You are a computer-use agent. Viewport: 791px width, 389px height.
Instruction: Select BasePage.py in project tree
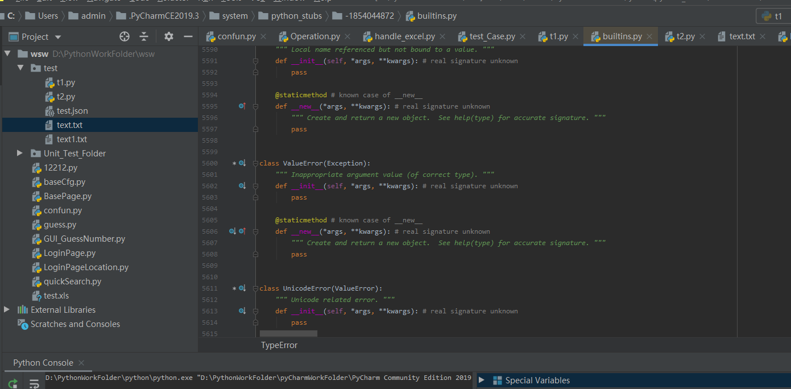[x=68, y=196]
